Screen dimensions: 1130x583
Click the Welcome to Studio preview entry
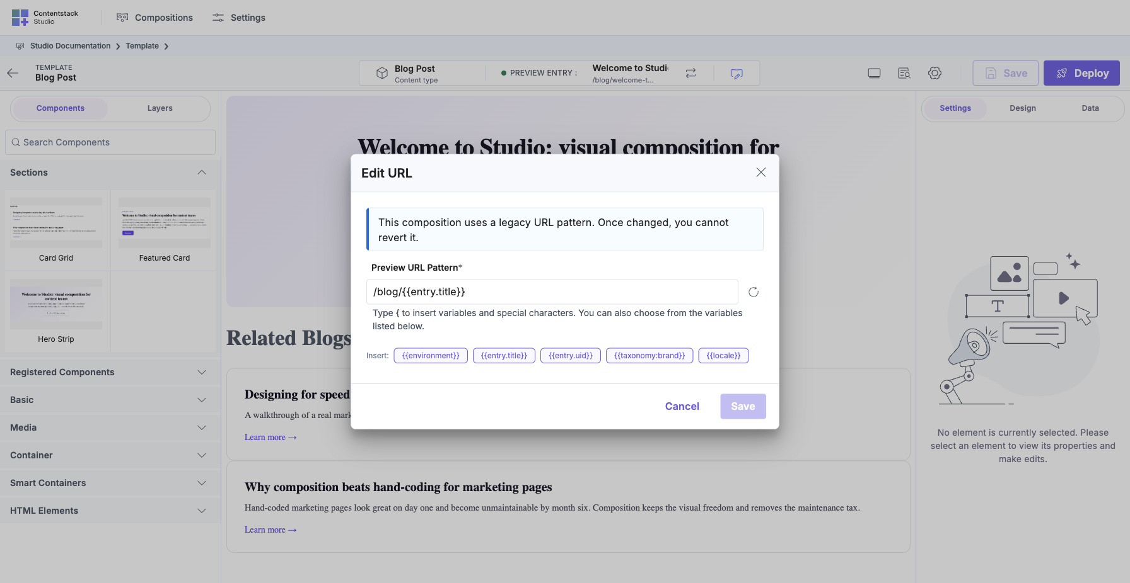tap(630, 73)
